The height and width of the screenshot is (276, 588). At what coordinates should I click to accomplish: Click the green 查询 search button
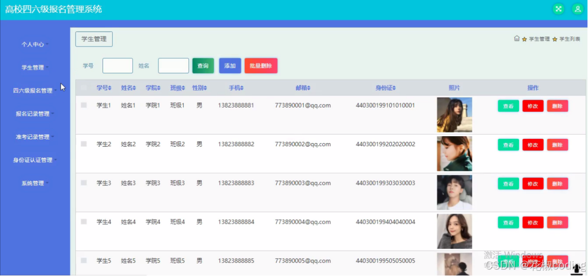pyautogui.click(x=203, y=66)
